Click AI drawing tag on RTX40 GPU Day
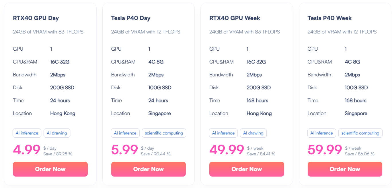Viewport: 392px width, 188px height. (57, 133)
